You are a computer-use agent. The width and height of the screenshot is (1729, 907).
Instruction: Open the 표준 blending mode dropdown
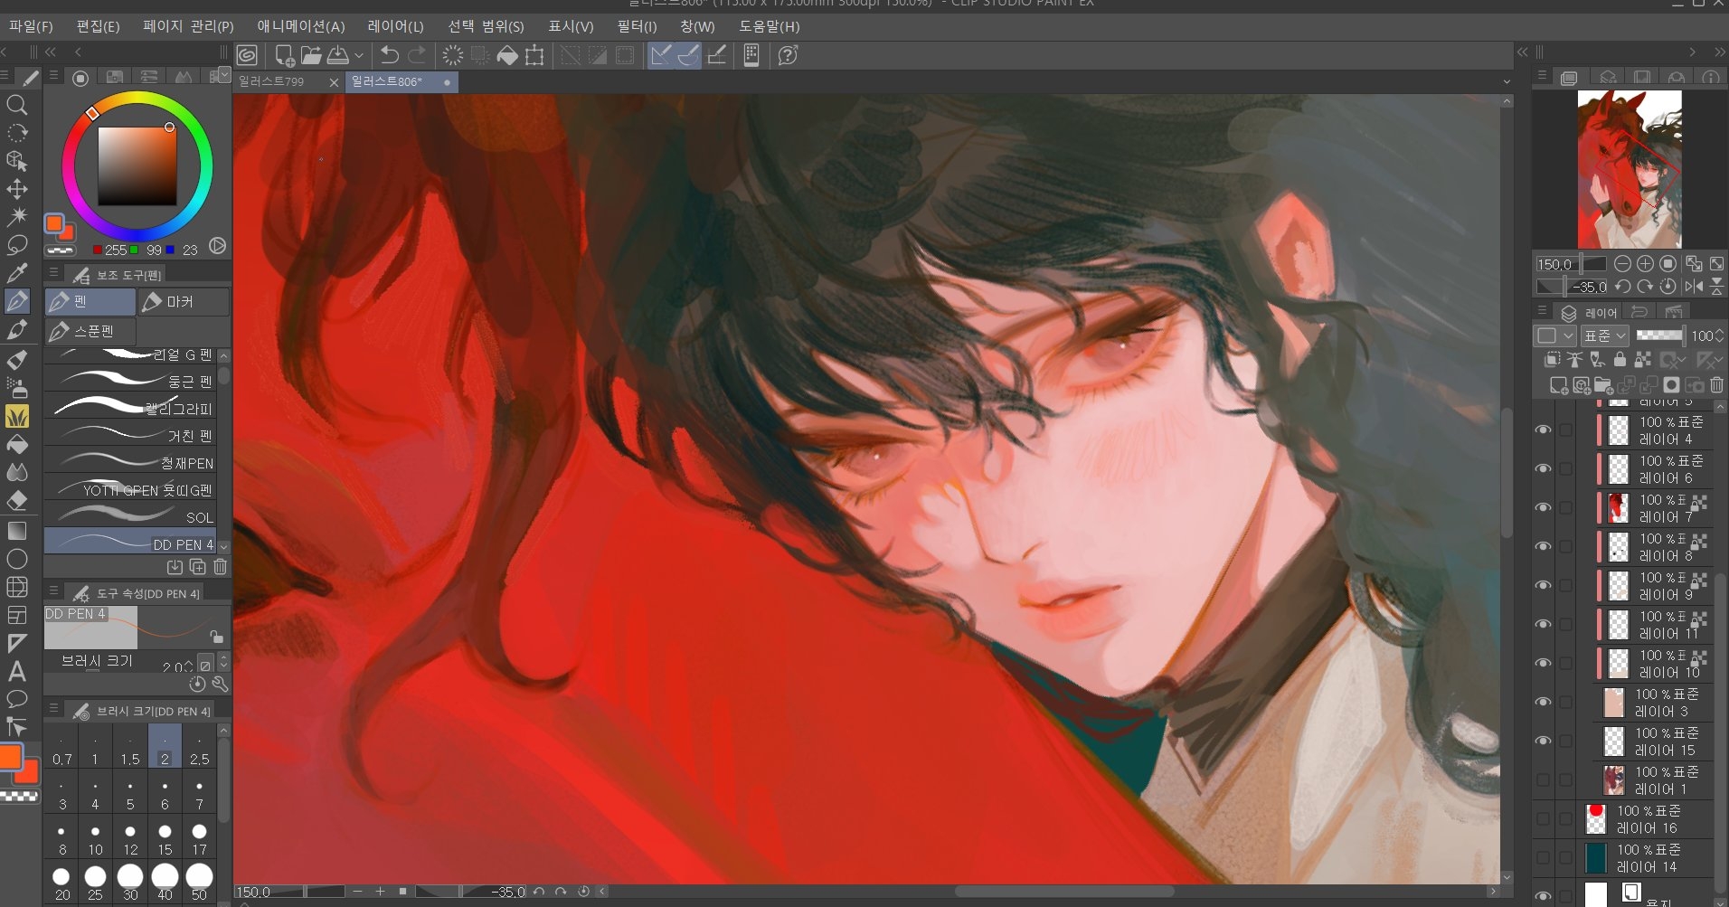[1605, 335]
